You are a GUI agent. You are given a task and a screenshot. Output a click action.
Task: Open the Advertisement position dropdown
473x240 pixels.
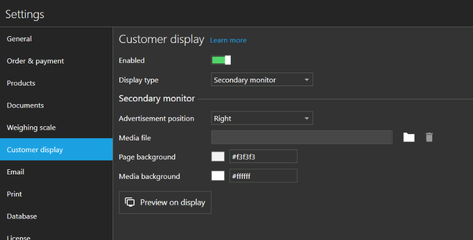(262, 118)
